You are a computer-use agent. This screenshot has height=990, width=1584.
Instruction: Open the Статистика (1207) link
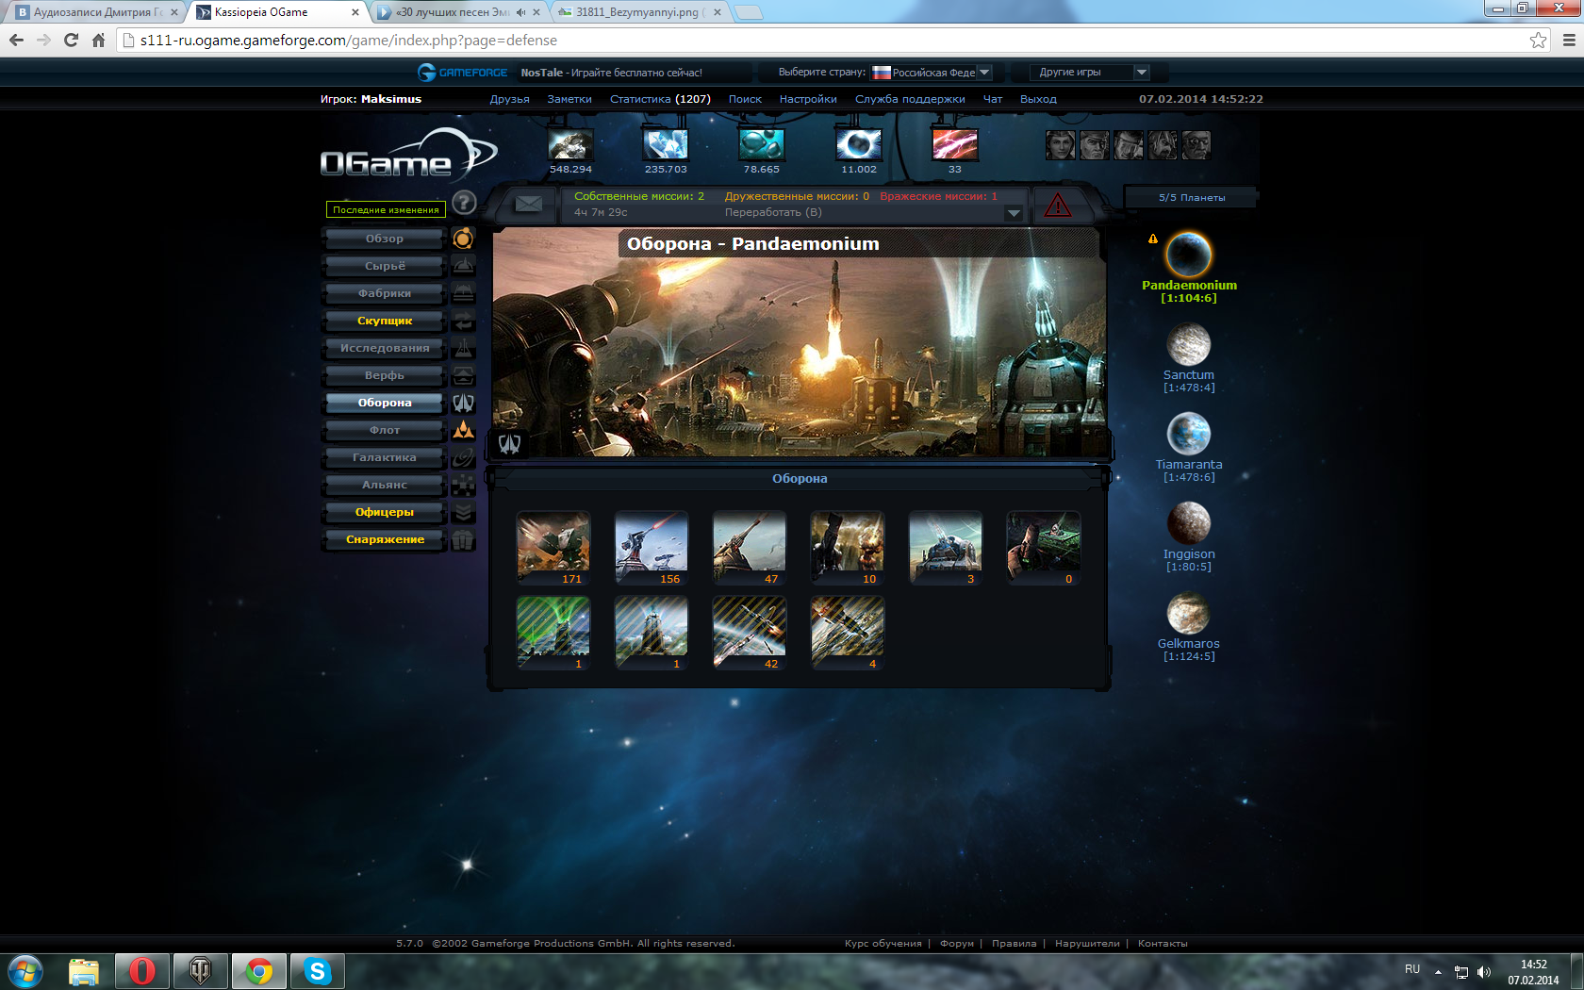(x=660, y=99)
